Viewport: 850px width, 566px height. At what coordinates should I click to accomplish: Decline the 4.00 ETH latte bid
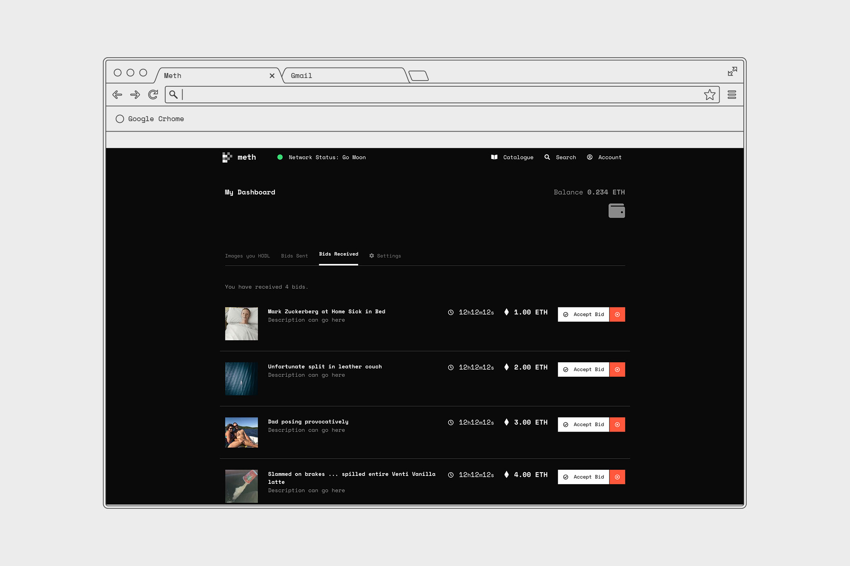(617, 477)
